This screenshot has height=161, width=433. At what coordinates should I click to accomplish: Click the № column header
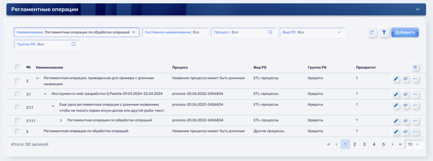[x=28, y=67]
